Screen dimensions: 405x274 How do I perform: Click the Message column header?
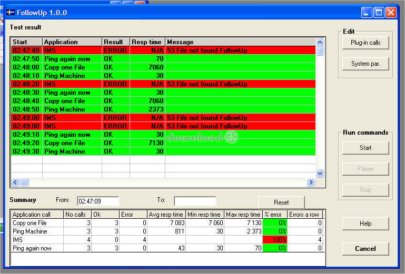coord(240,42)
